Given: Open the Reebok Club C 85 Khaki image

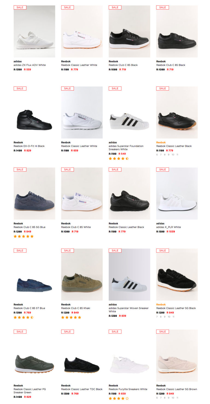Looking at the screenshot, I should click(82, 275).
